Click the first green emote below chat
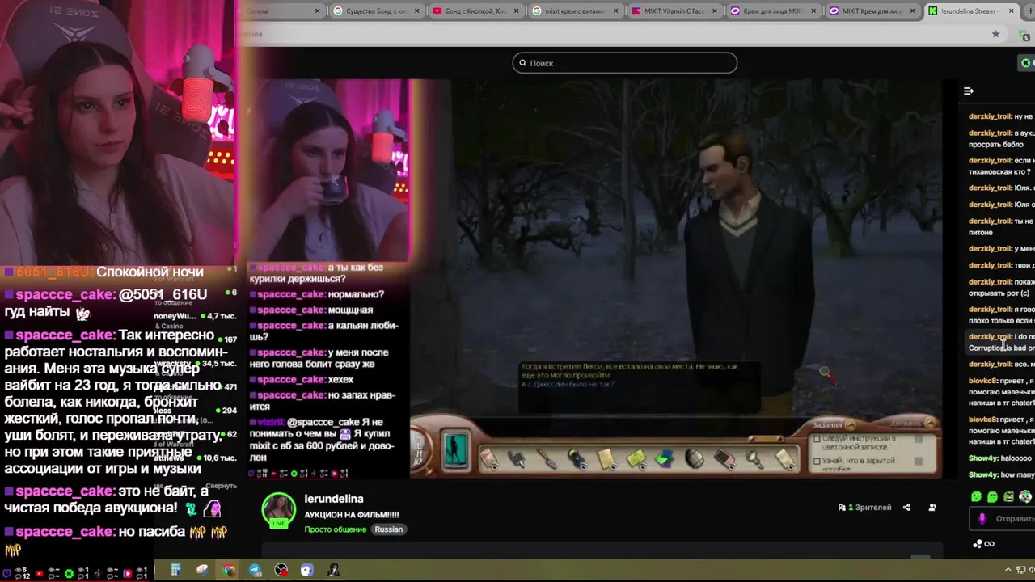 (x=976, y=497)
